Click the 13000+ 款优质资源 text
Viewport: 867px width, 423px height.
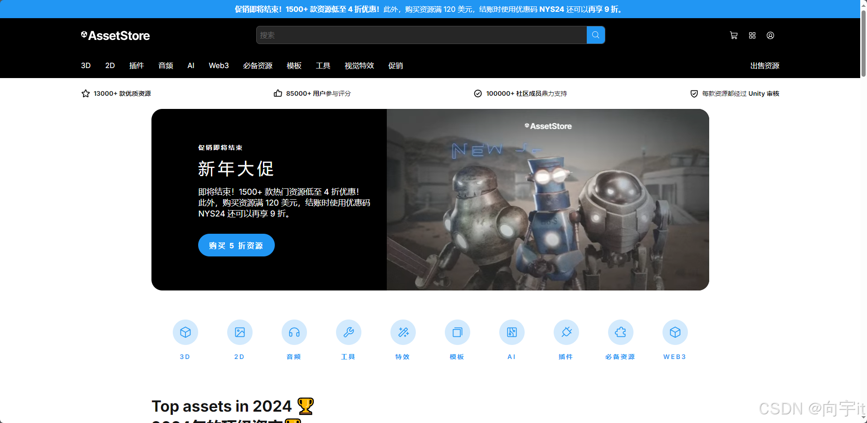[122, 93]
